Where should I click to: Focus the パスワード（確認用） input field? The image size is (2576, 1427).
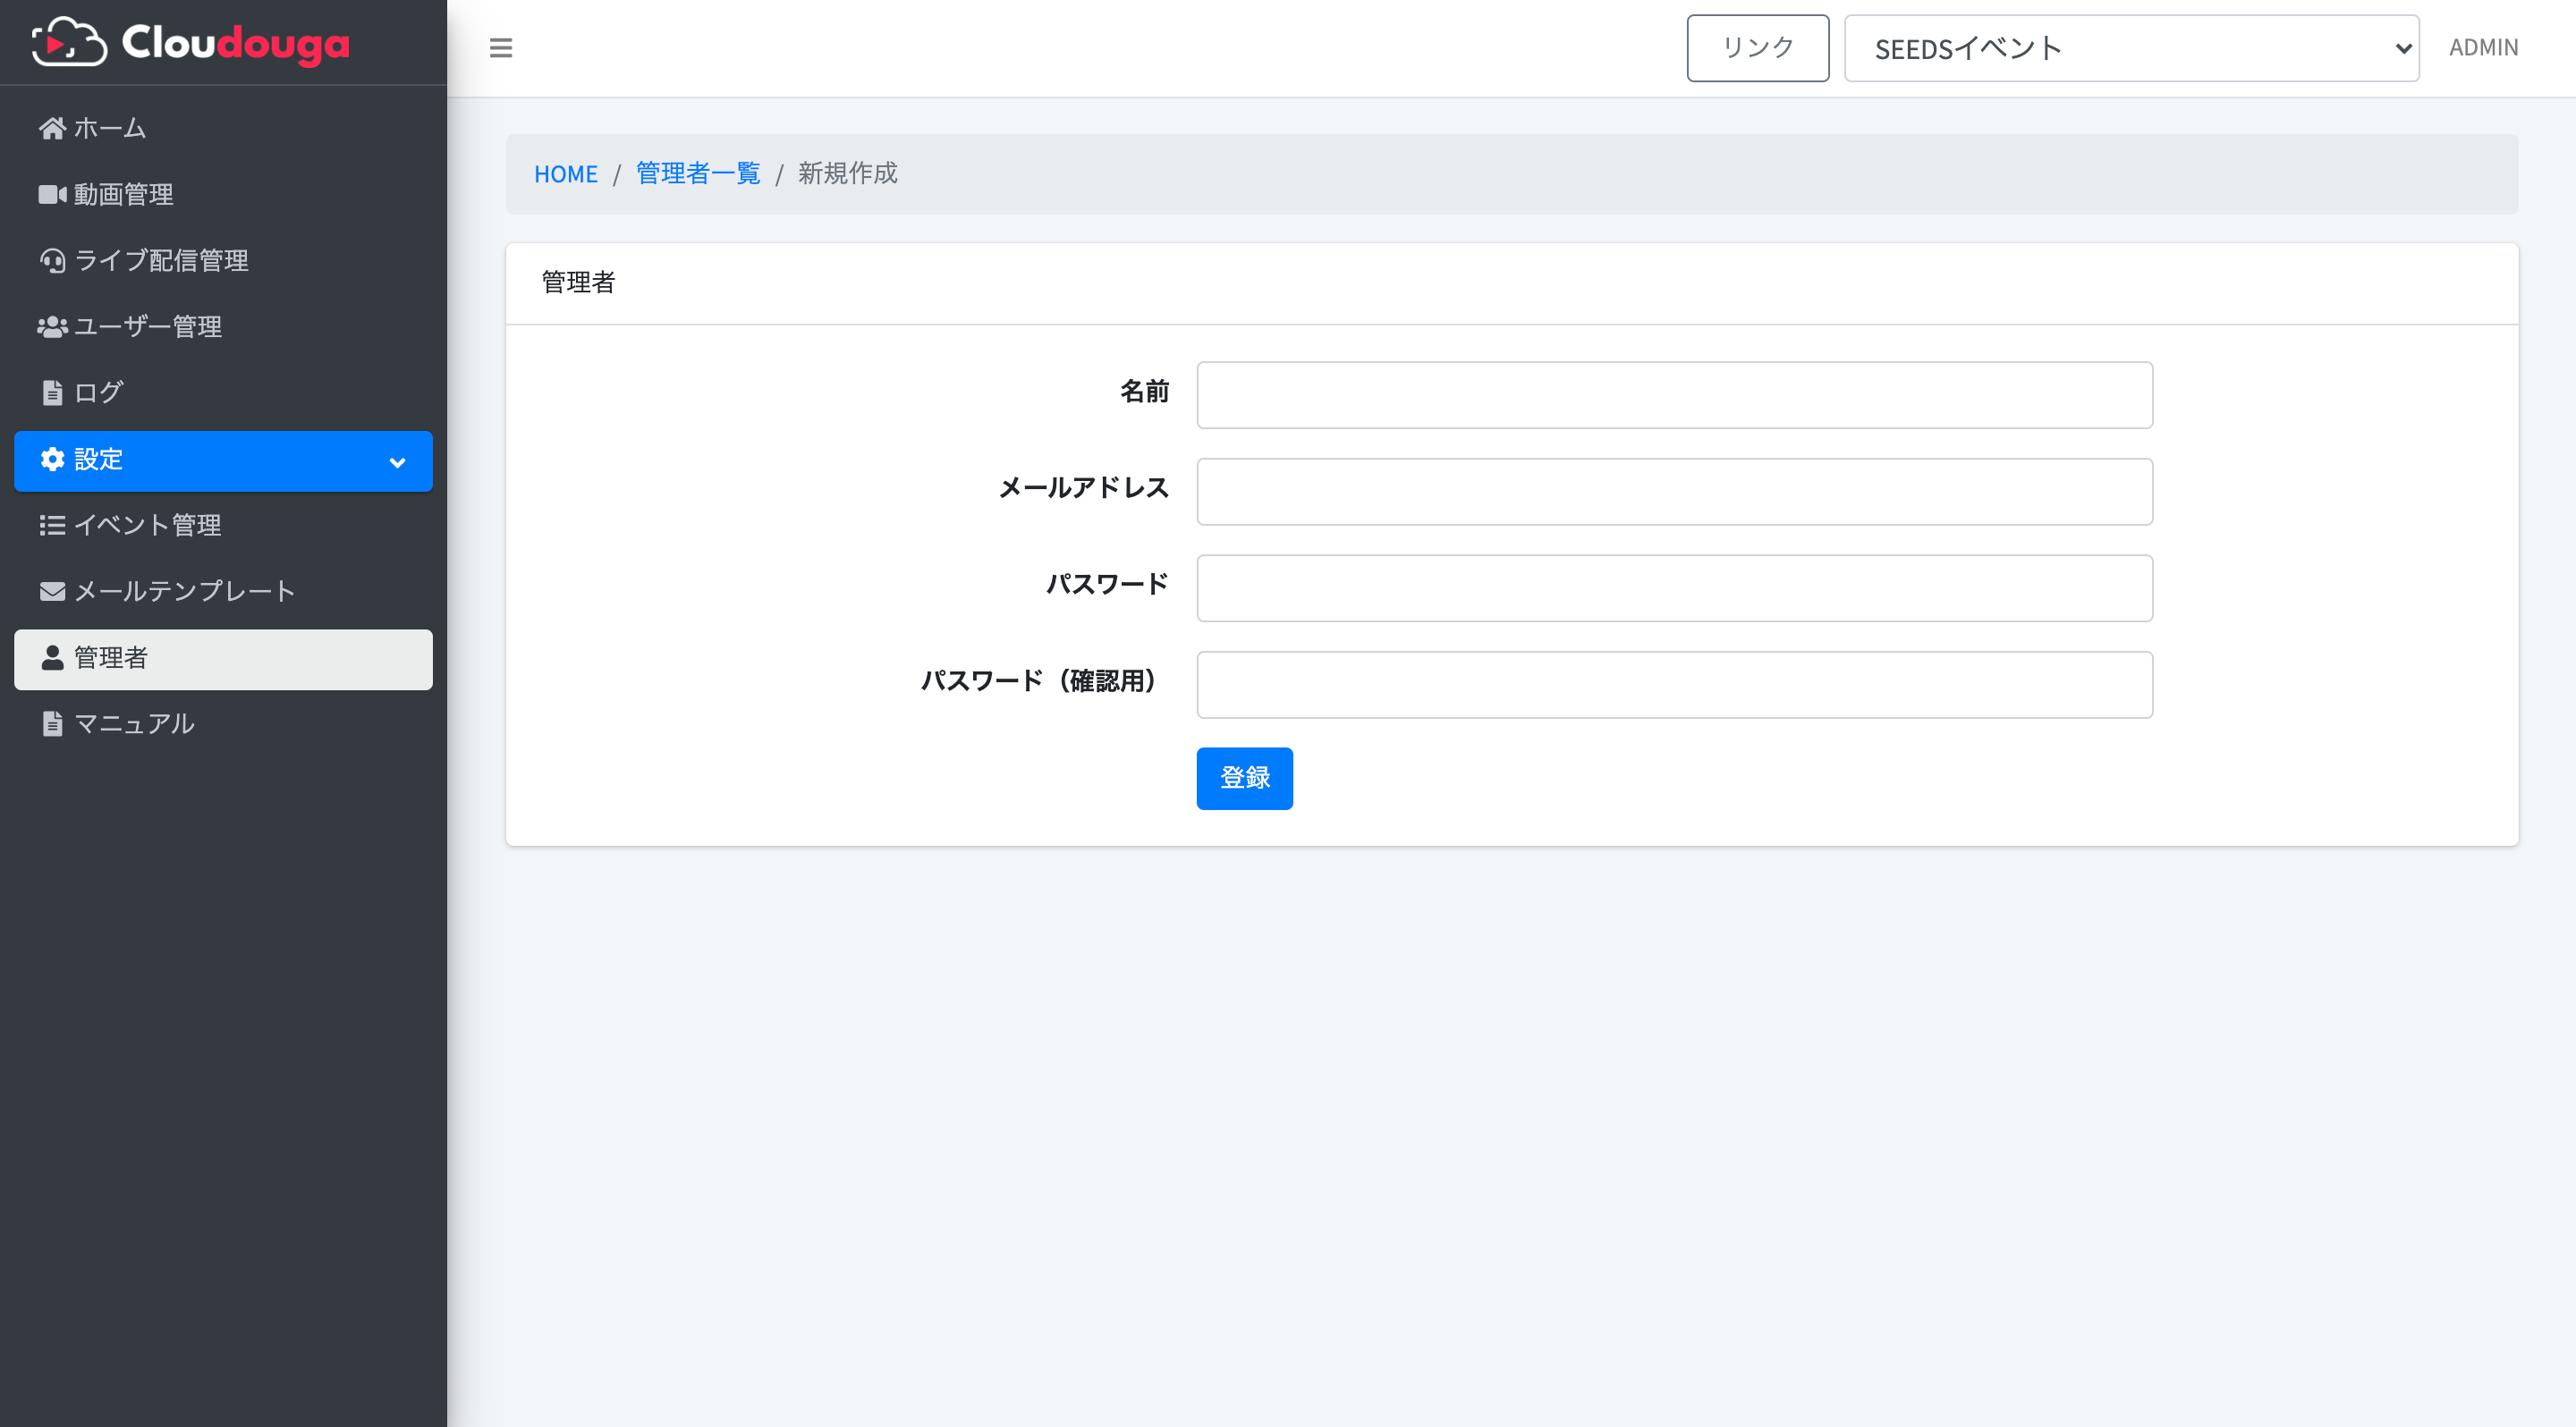click(x=1674, y=685)
